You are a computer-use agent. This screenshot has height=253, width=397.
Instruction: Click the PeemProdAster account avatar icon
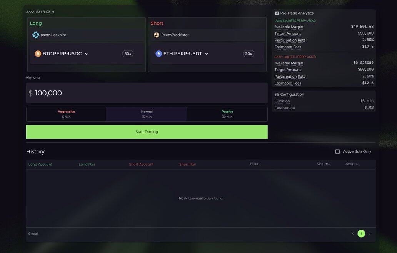click(157, 35)
